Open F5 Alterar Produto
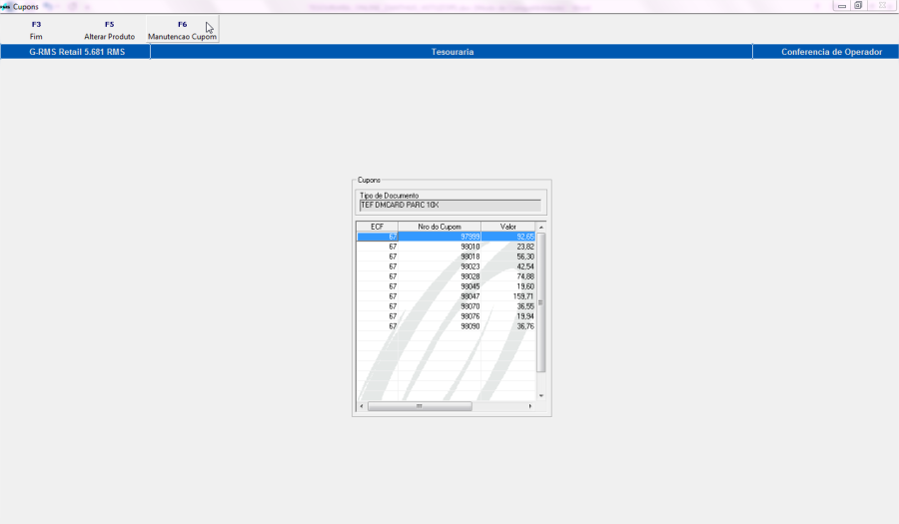Image resolution: width=899 pixels, height=524 pixels. 109,30
